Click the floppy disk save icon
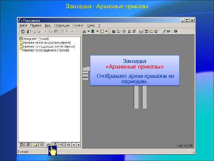Viewport: 214px width, 161px height. click(x=114, y=32)
